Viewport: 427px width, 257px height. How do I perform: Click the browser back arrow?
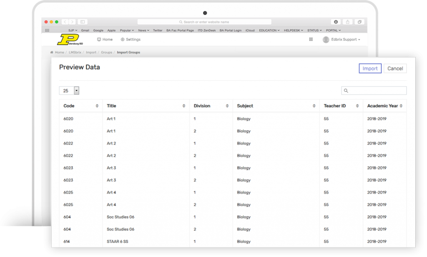point(65,22)
